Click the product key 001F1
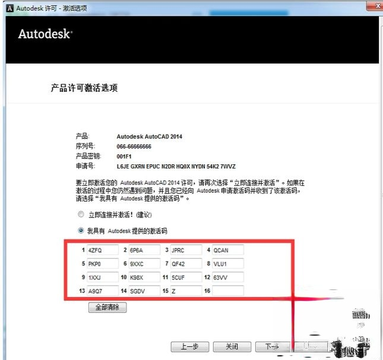Image resolution: width=383 pixels, height=360 pixels. coord(124,157)
